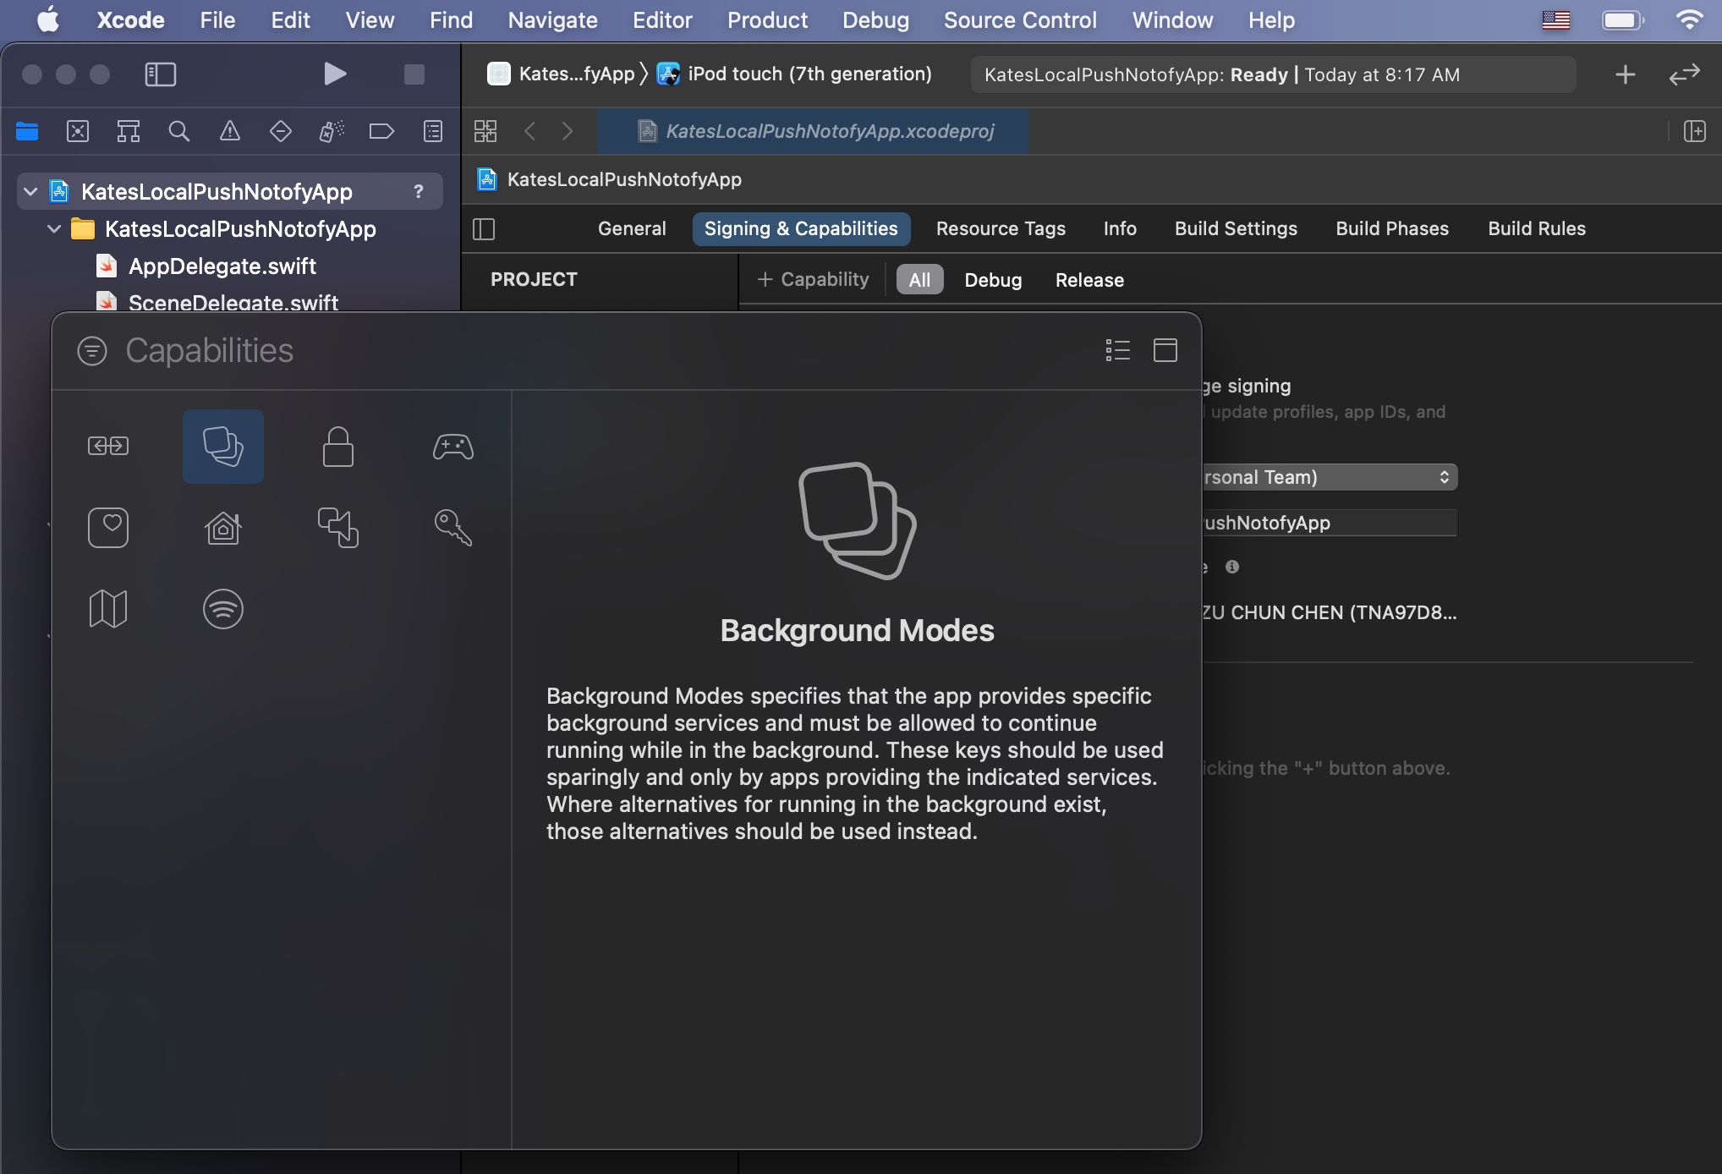Screen dimensions: 1722x1174
Task: Collapse the KatesLocalPushNotofyApp project root
Action: pyautogui.click(x=31, y=192)
